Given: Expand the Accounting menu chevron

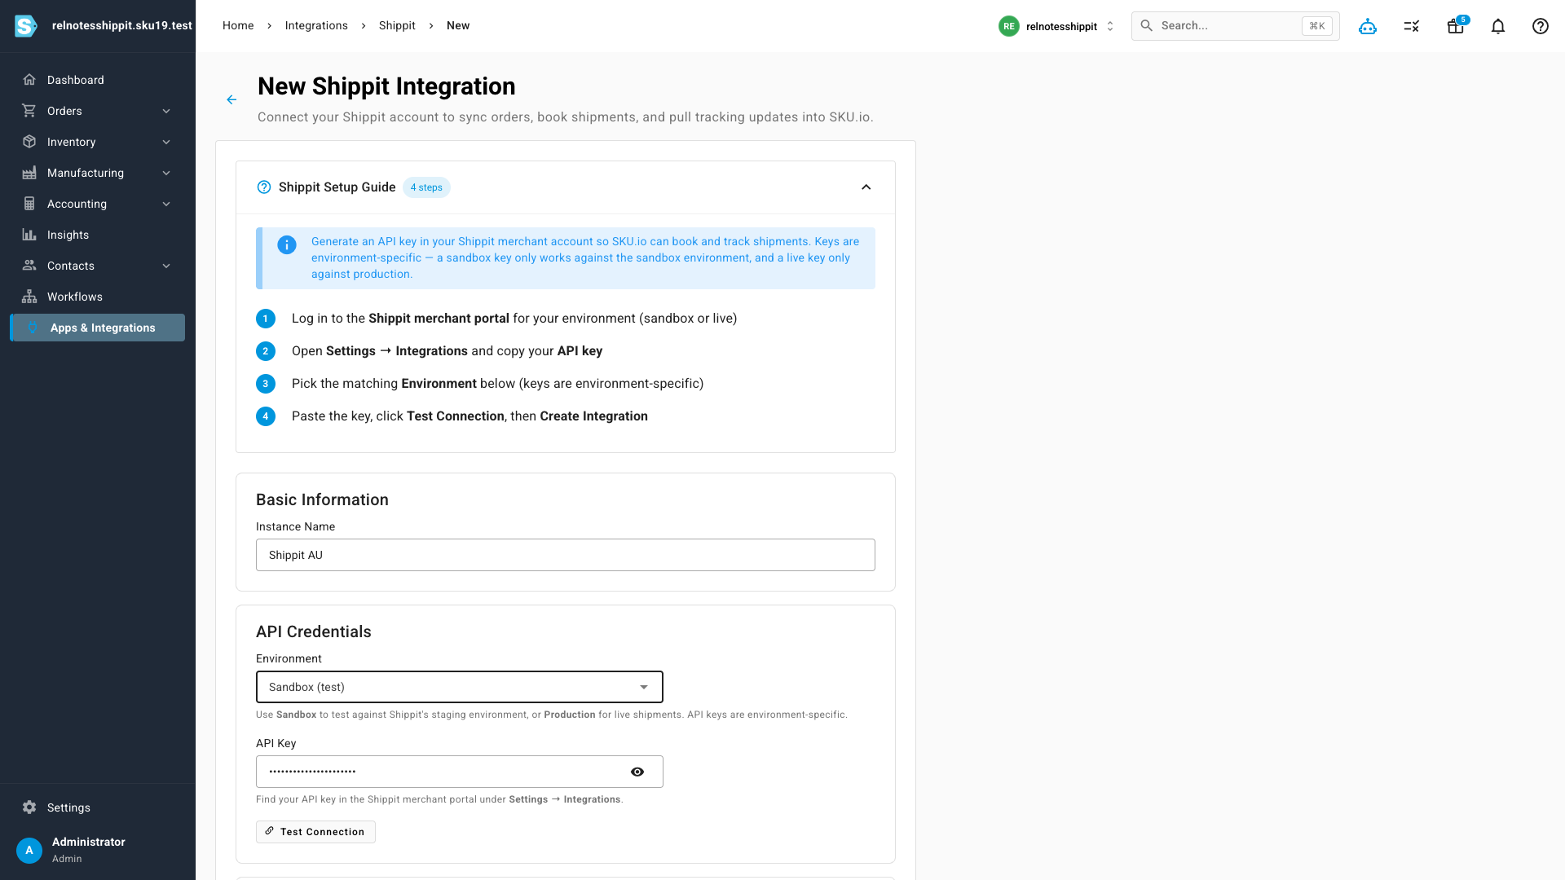Looking at the screenshot, I should [x=166, y=204].
